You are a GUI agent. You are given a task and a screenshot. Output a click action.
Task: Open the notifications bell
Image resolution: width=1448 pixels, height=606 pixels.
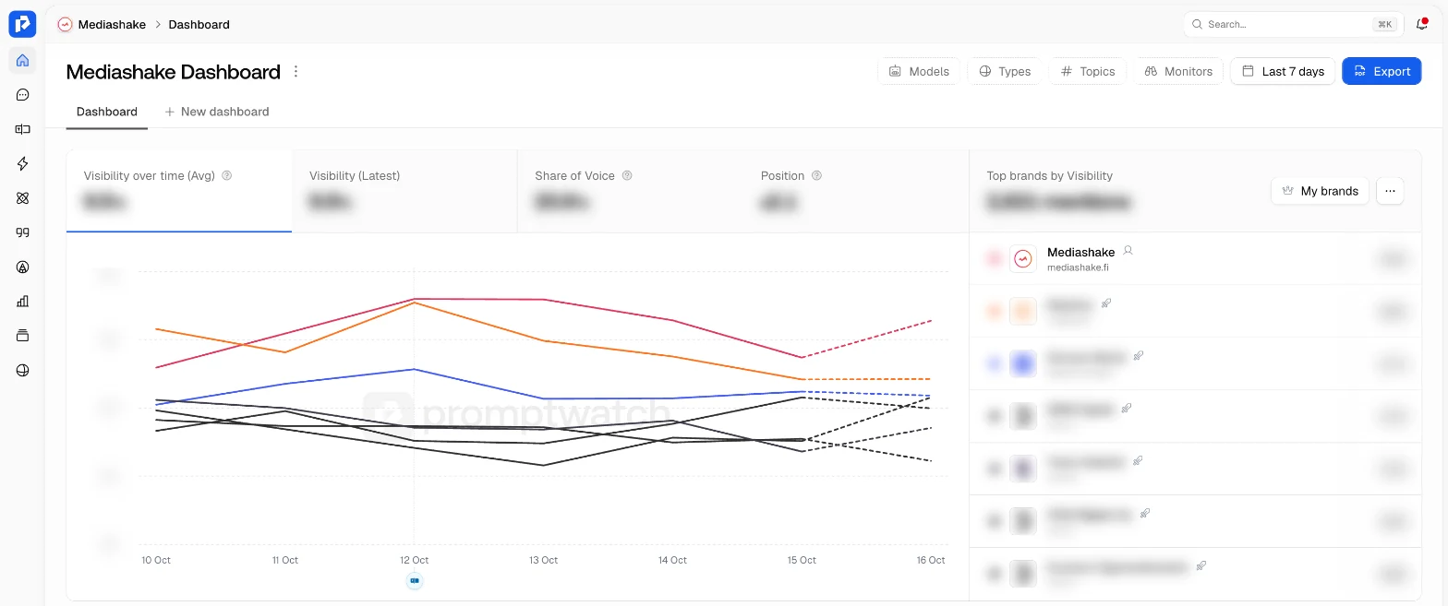1422,24
